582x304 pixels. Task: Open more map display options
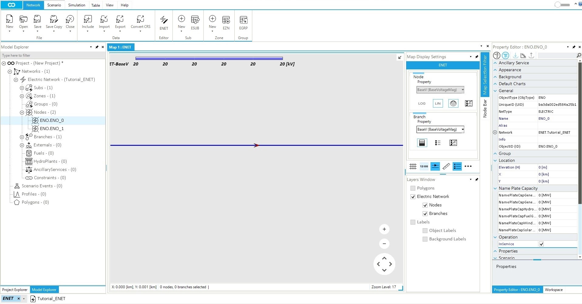click(468, 166)
